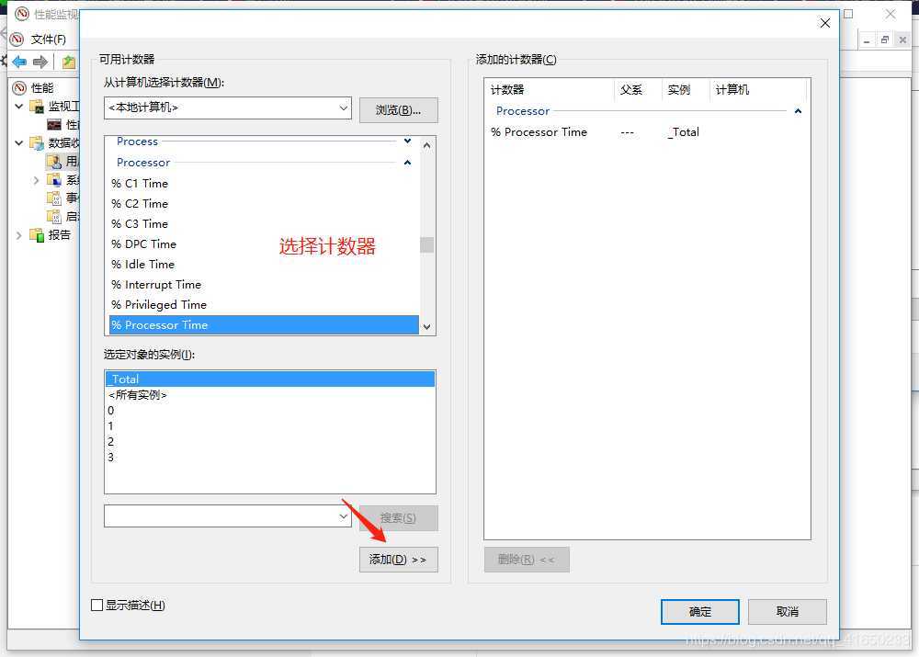The image size is (919, 657).
Task: Click the Back arrow in Performance Monitor toolbar
Action: [18, 62]
